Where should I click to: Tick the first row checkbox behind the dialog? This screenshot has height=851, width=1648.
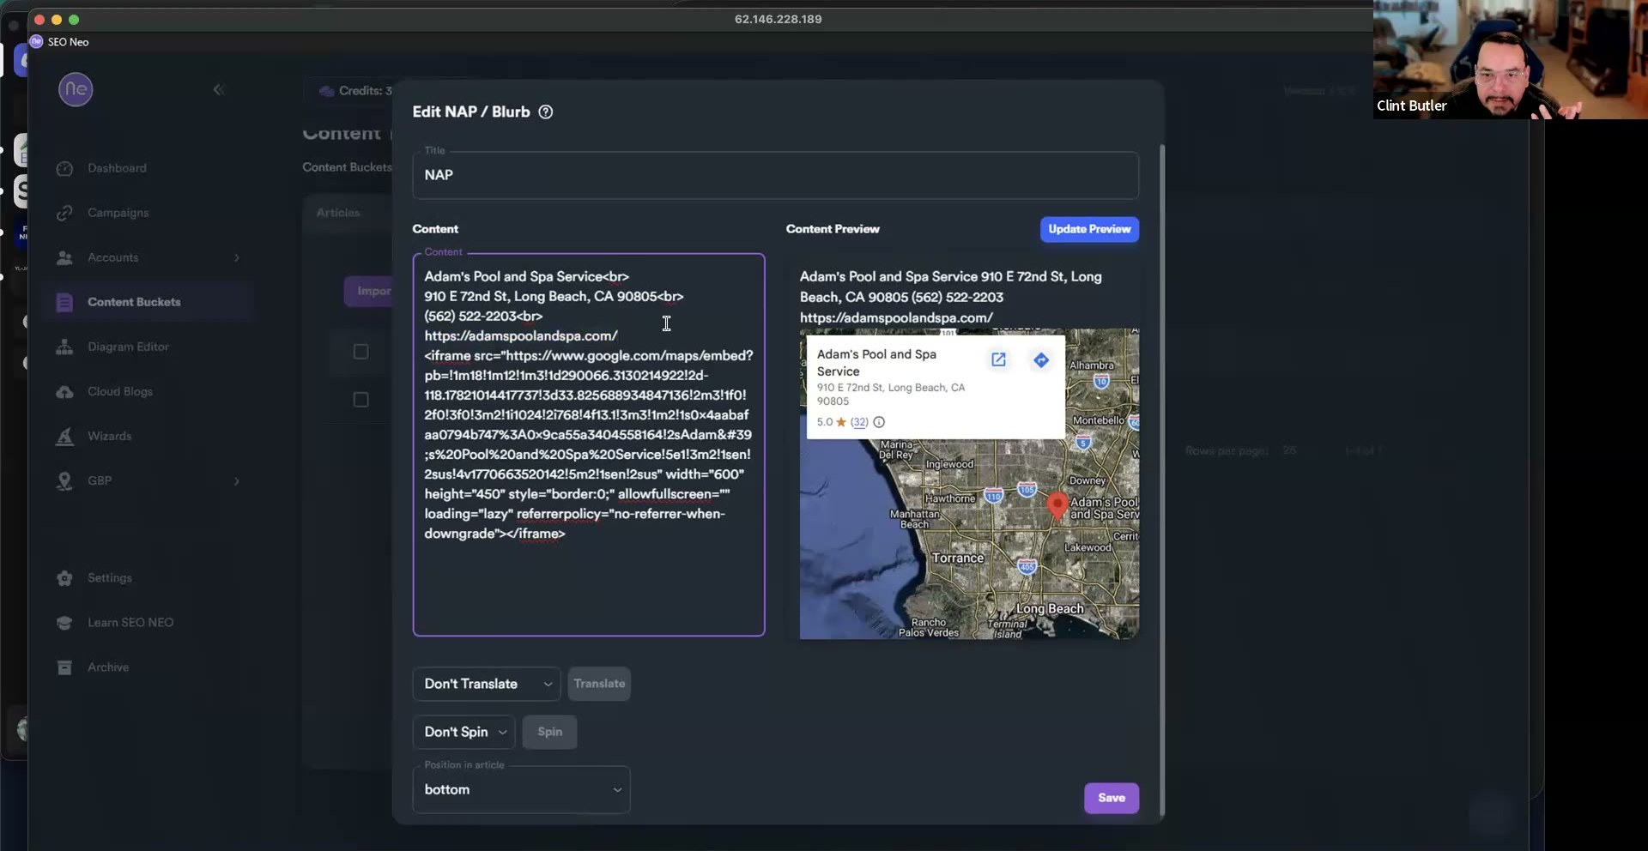(361, 352)
